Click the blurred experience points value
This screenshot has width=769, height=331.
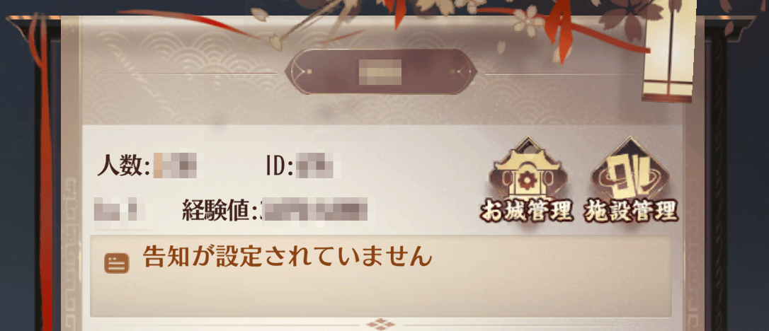(314, 209)
